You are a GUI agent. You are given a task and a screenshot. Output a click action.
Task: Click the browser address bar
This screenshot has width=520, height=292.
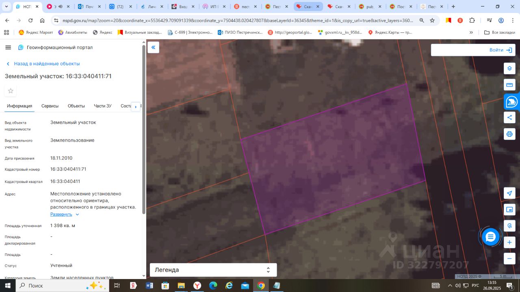click(238, 21)
